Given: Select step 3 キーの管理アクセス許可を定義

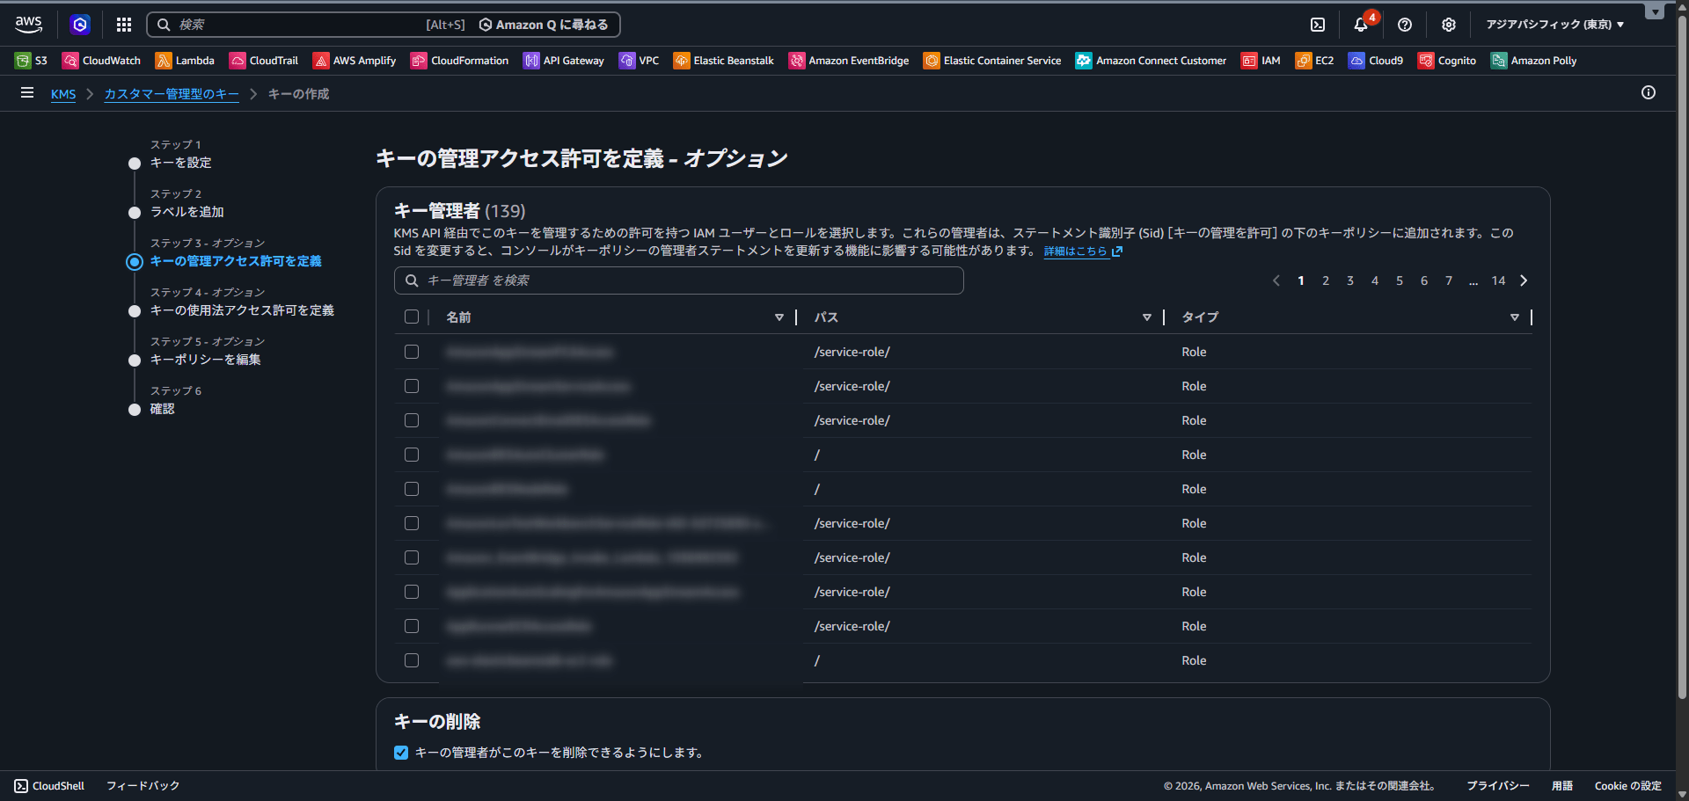Looking at the screenshot, I should click(236, 261).
